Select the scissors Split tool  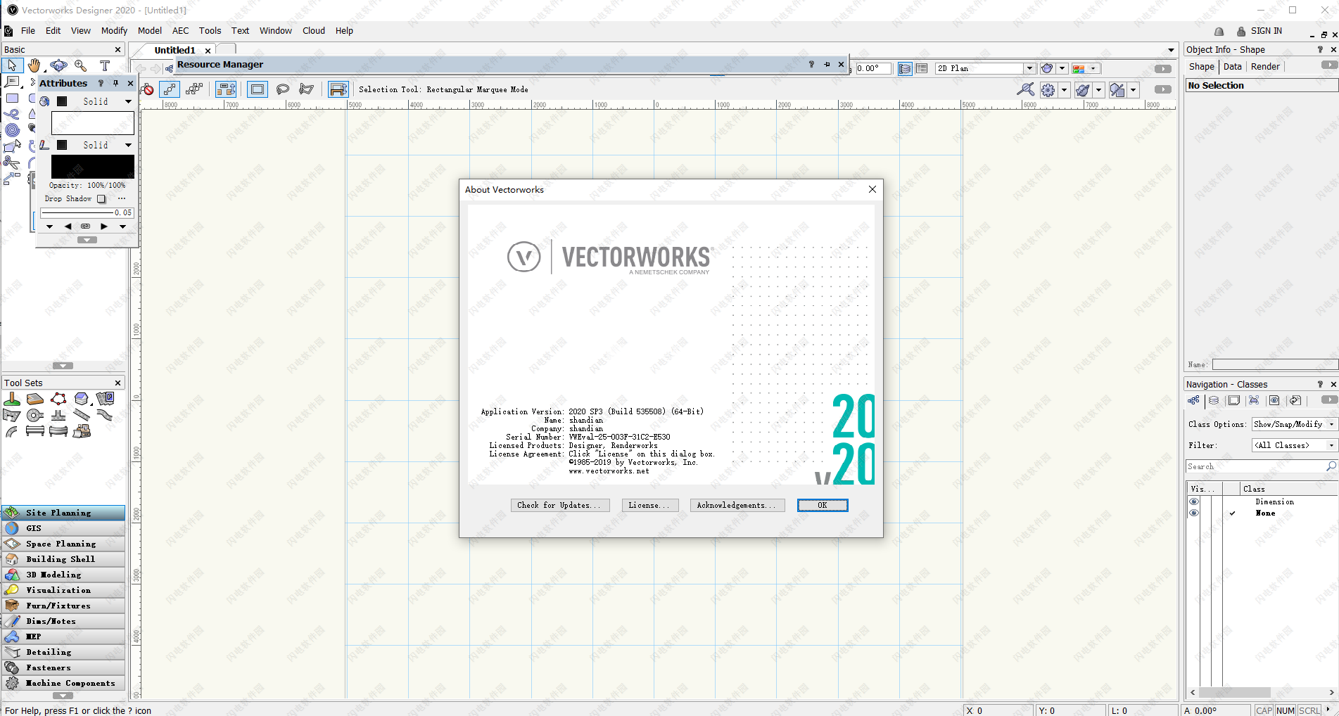[x=12, y=162]
